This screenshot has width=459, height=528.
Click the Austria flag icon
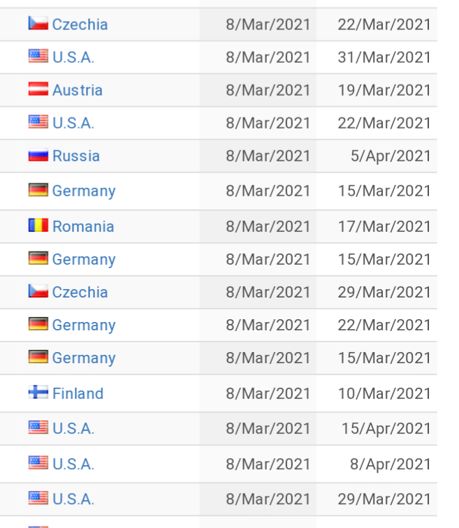tap(38, 89)
